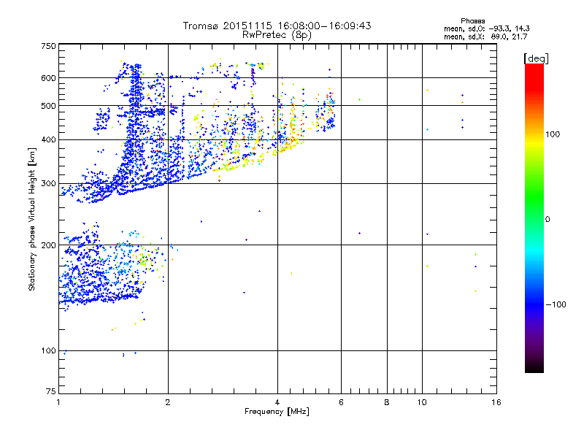Click the x-axis tick label '1'
The image size is (584, 438).
point(58,402)
